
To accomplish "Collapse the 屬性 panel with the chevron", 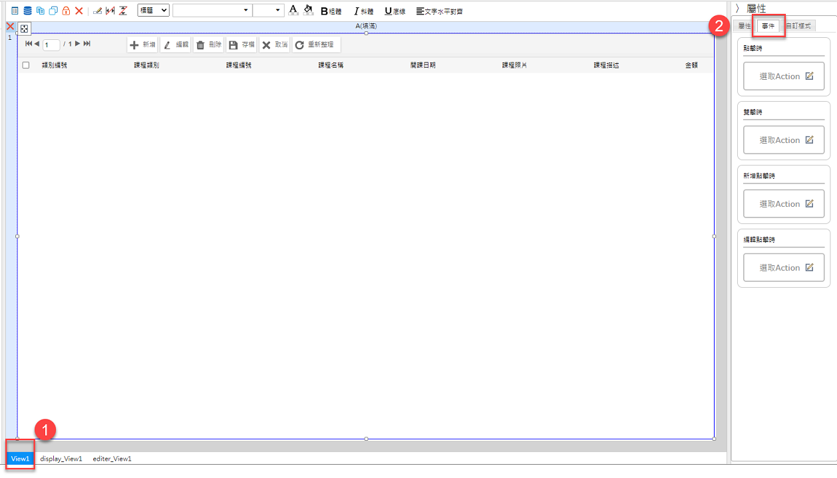I will (737, 8).
